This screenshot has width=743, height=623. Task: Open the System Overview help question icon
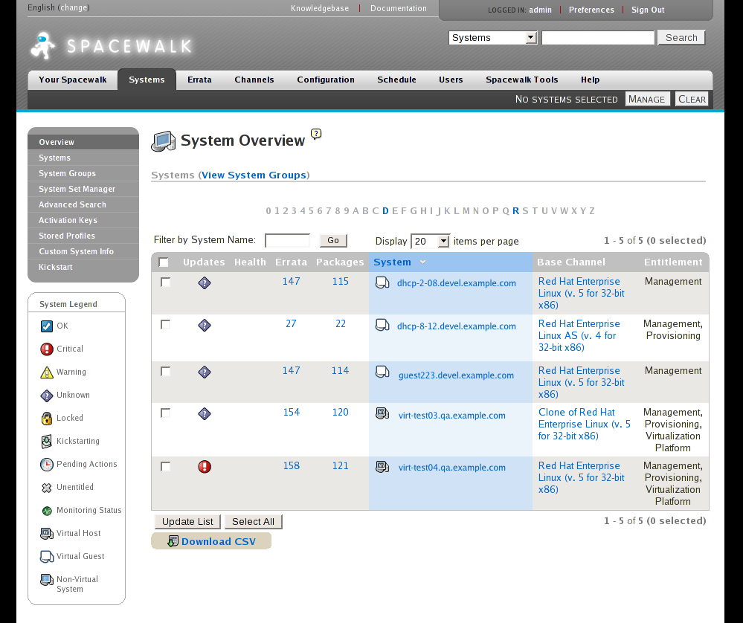click(x=316, y=134)
